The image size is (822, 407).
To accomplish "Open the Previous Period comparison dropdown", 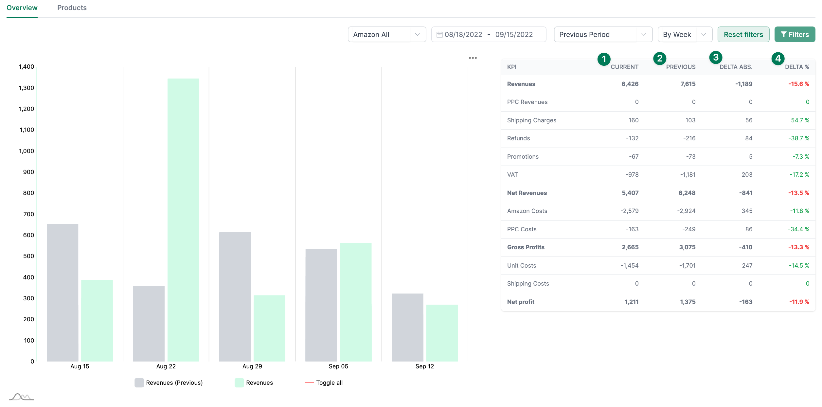I will click(x=603, y=34).
